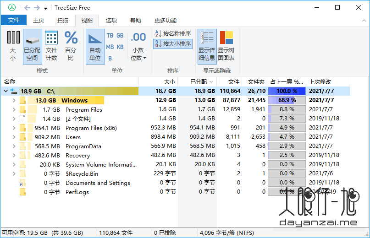Click the Recovery folder icon
The width and height of the screenshot is (370, 238).
coord(22,155)
